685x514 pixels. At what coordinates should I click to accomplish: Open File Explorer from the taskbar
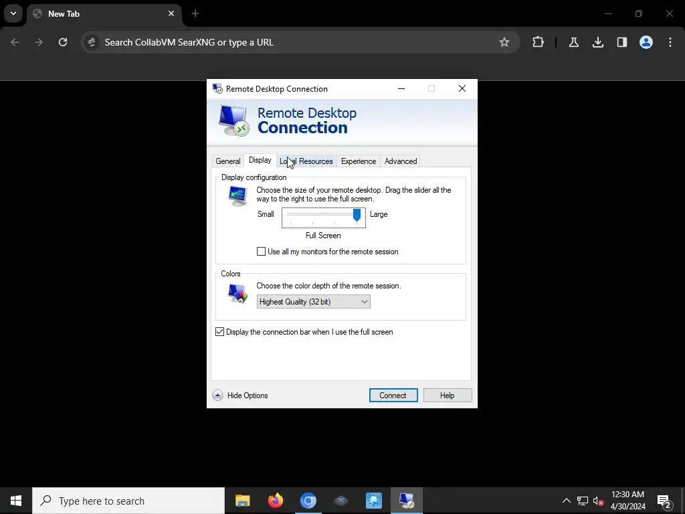242,501
